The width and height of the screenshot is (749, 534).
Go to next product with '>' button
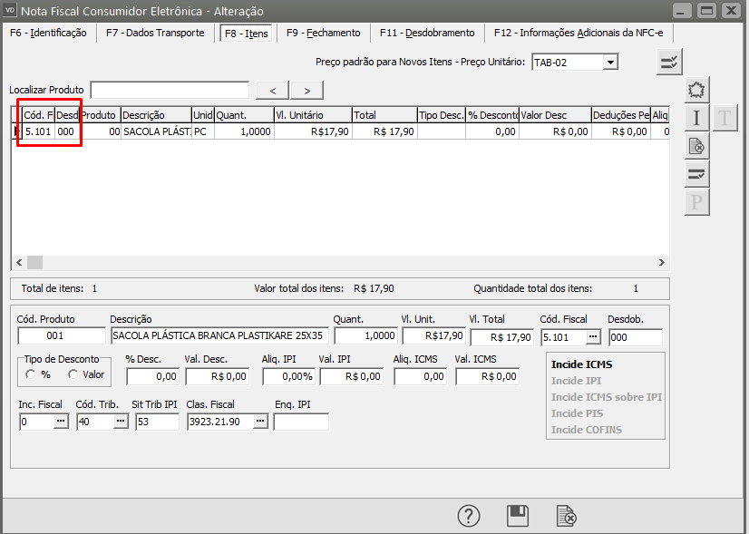[x=307, y=90]
